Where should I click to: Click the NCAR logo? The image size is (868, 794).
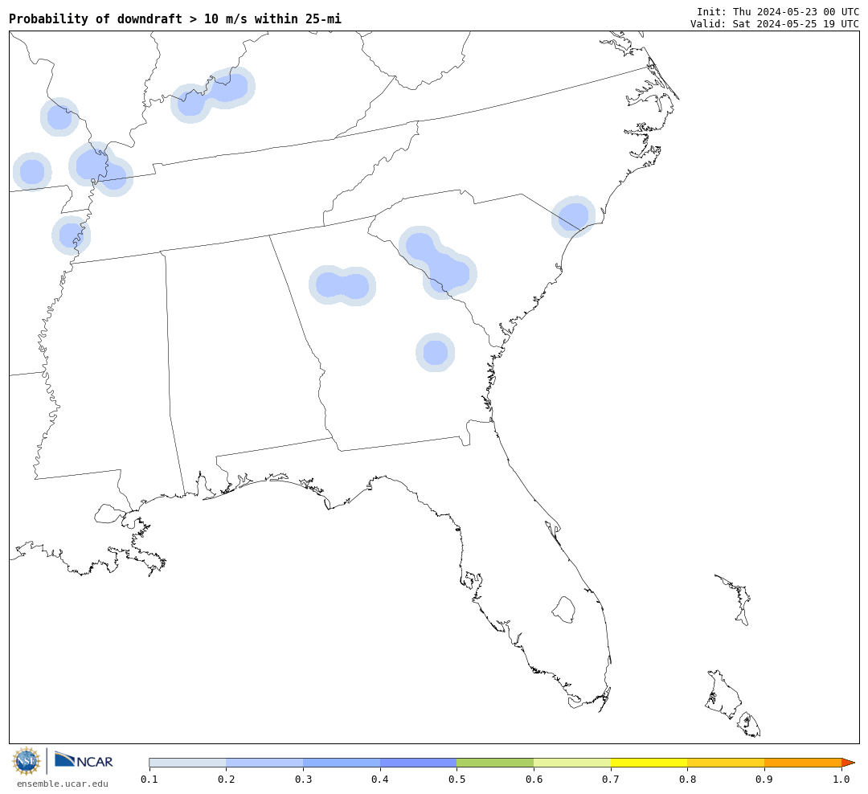(84, 760)
